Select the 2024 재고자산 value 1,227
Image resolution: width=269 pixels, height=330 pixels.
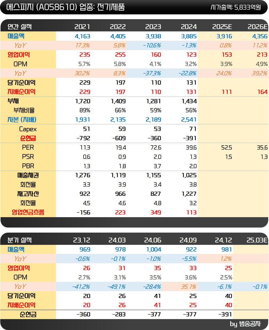pos(189,194)
